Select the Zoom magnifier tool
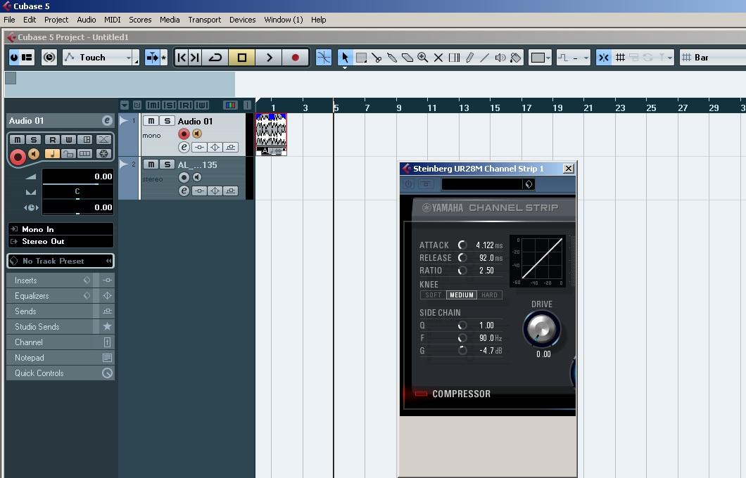 [x=422, y=58]
